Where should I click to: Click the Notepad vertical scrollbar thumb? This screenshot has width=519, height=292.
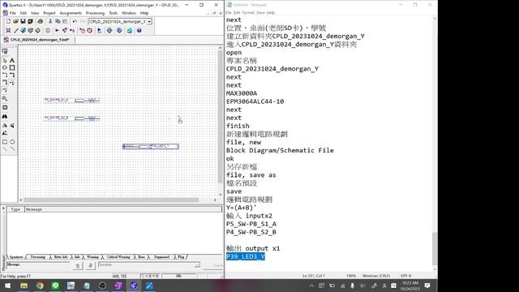point(435,249)
